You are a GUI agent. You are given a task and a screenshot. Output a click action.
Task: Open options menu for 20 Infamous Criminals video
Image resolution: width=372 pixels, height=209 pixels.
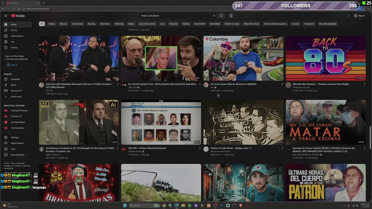point(117,148)
